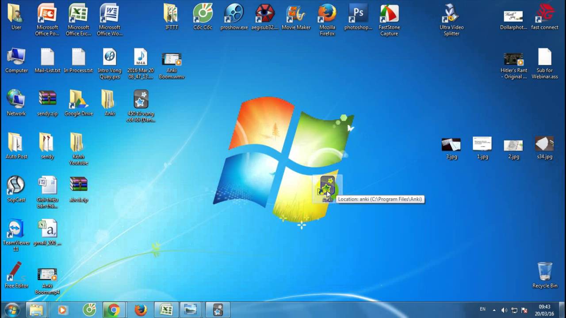The height and width of the screenshot is (318, 566).
Task: Select the Free Editor shortcut
Action: 16,276
